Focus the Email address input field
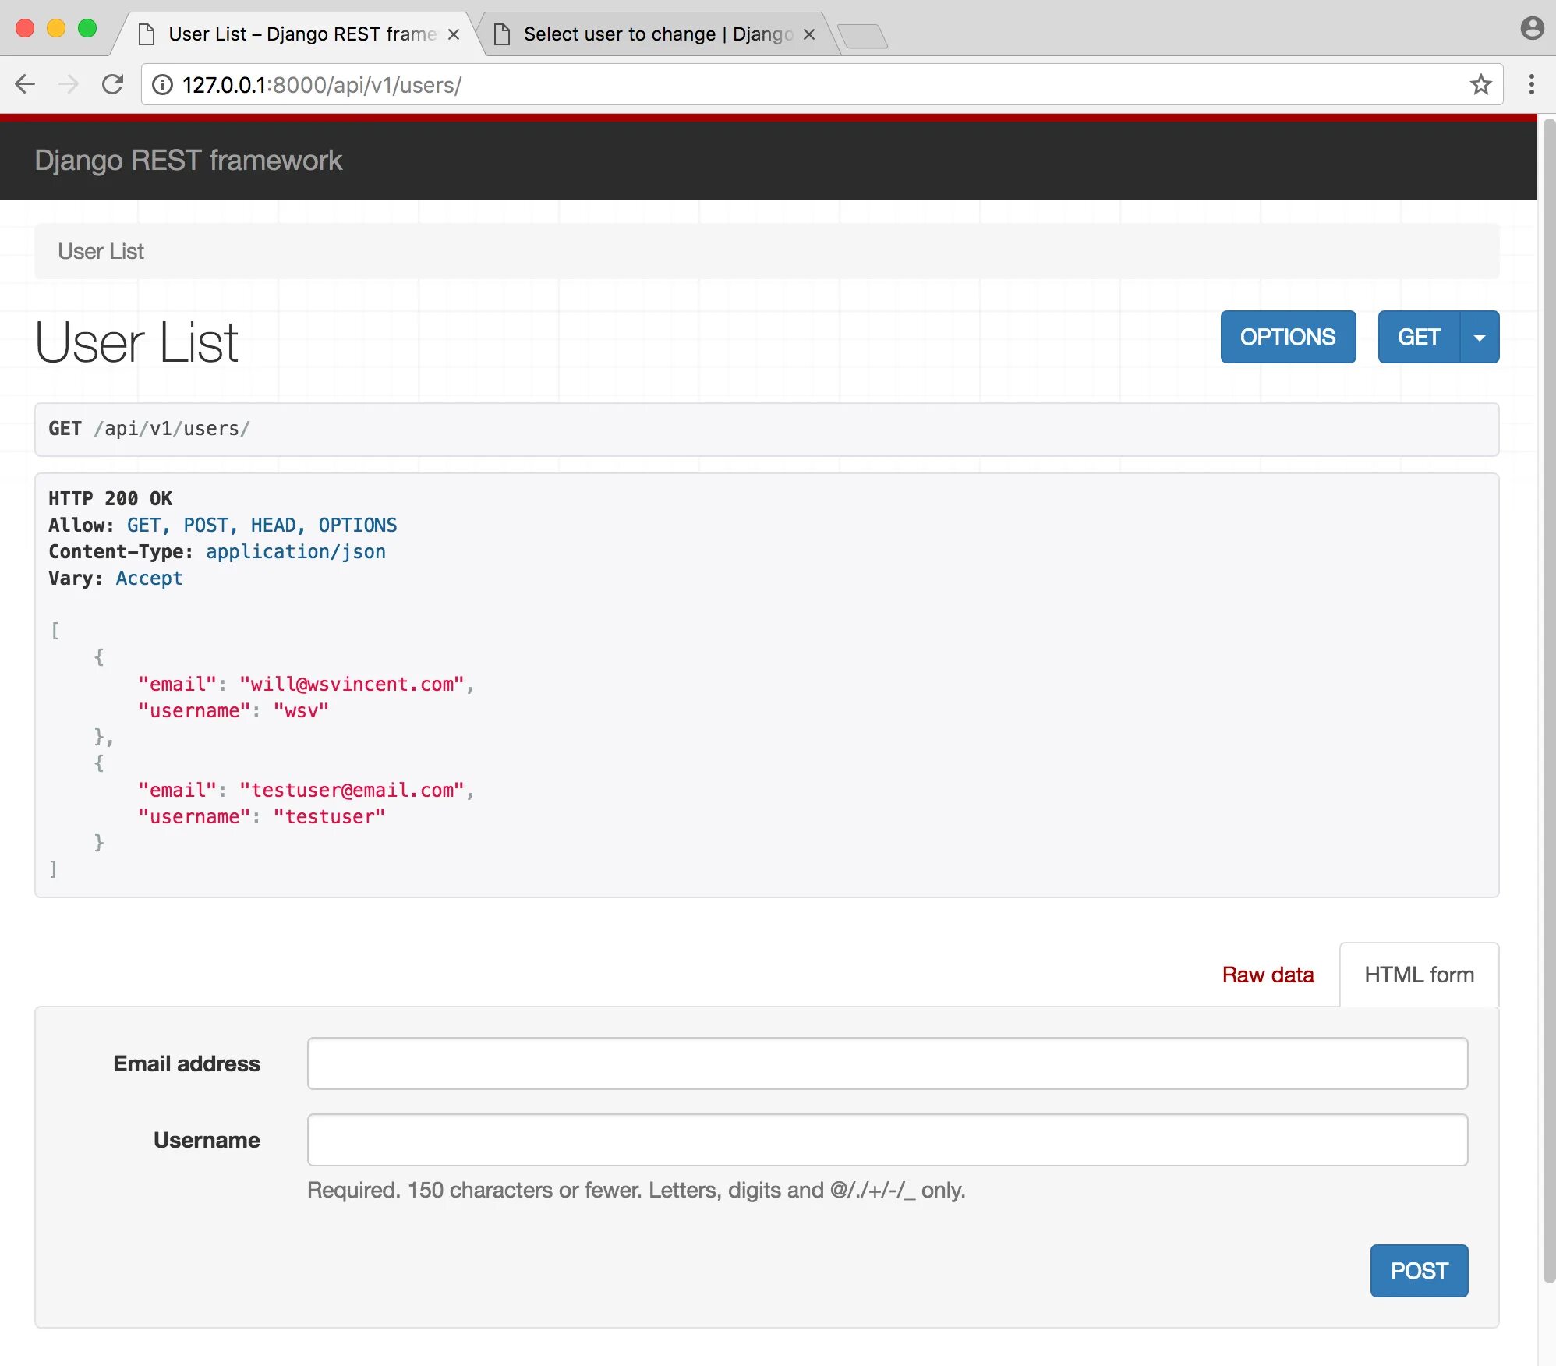Screen dimensions: 1556x1366 click(887, 1063)
